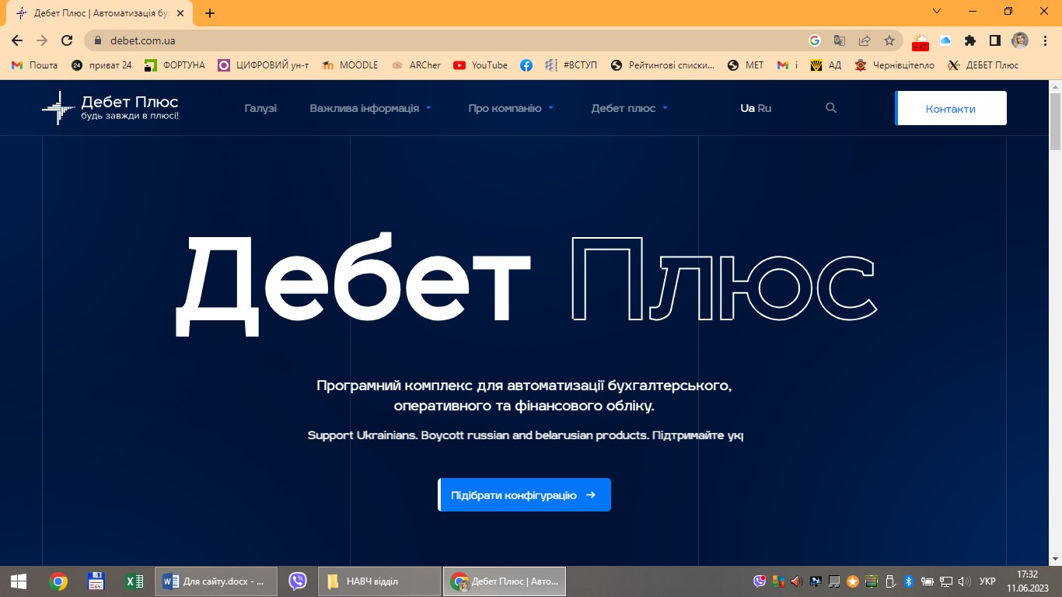Open a new browser tab
This screenshot has width=1062, height=597.
pos(210,13)
